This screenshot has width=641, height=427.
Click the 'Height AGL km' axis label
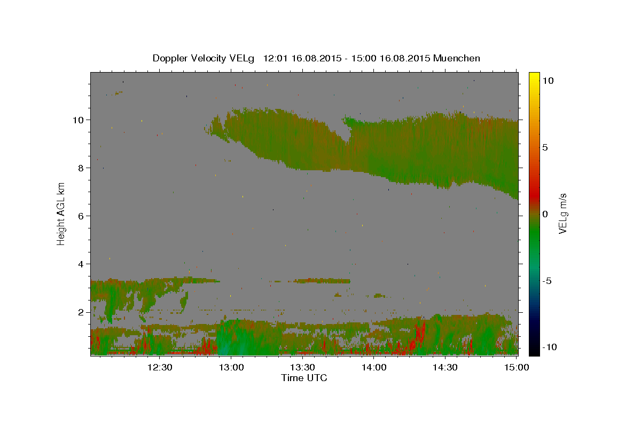pyautogui.click(x=61, y=213)
